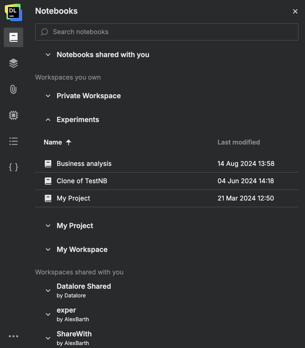305x348 pixels.
Task: Sort by Last modified column header
Action: (239, 142)
